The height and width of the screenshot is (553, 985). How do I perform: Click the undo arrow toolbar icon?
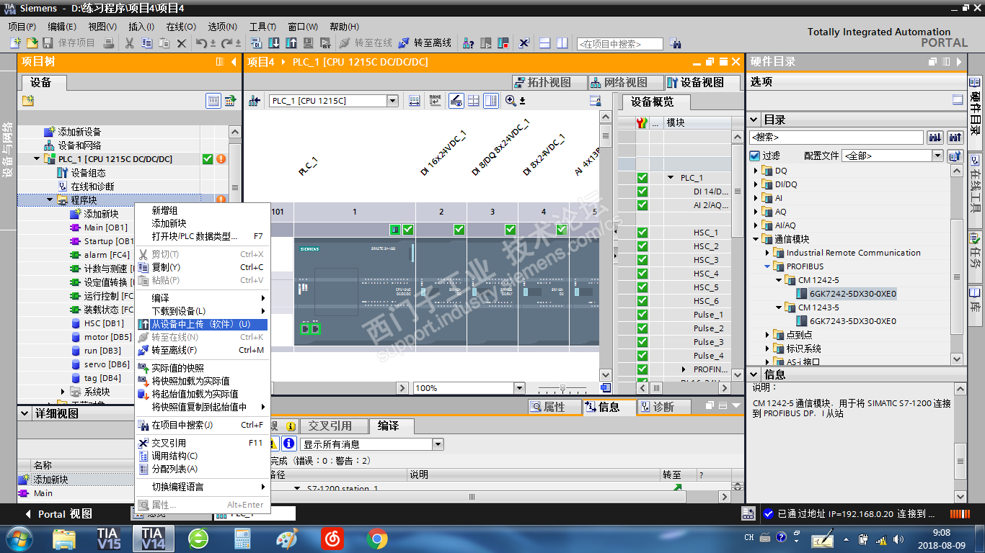click(201, 43)
